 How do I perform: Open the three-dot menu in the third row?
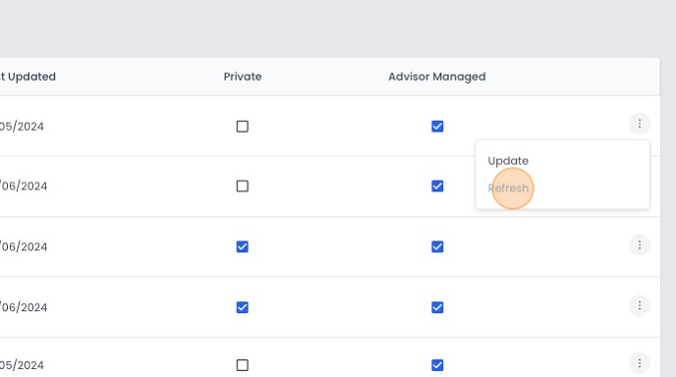tap(640, 245)
